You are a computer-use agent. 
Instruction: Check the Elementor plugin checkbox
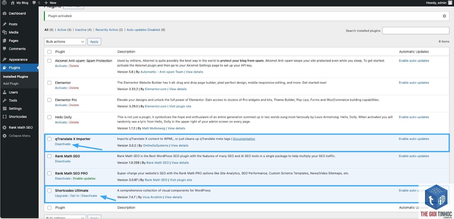(x=49, y=83)
